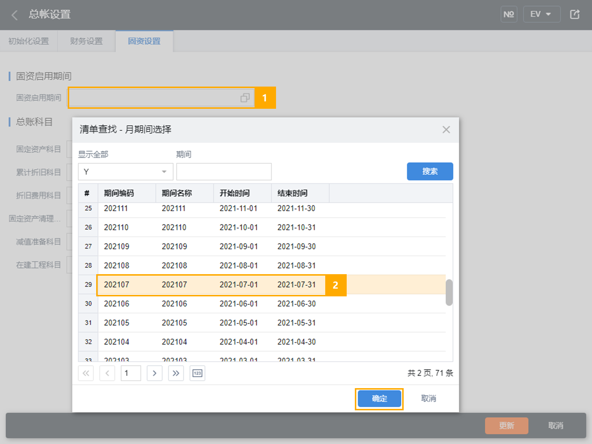Viewport: 592px width, 444px height.
Task: Select the row with period 202109
Action: coord(262,246)
